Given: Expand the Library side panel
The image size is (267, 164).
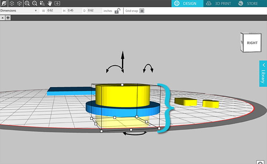Looking at the screenshot, I should click(x=263, y=74).
